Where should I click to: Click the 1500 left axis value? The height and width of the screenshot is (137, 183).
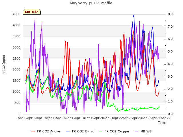[x=17, y=80]
